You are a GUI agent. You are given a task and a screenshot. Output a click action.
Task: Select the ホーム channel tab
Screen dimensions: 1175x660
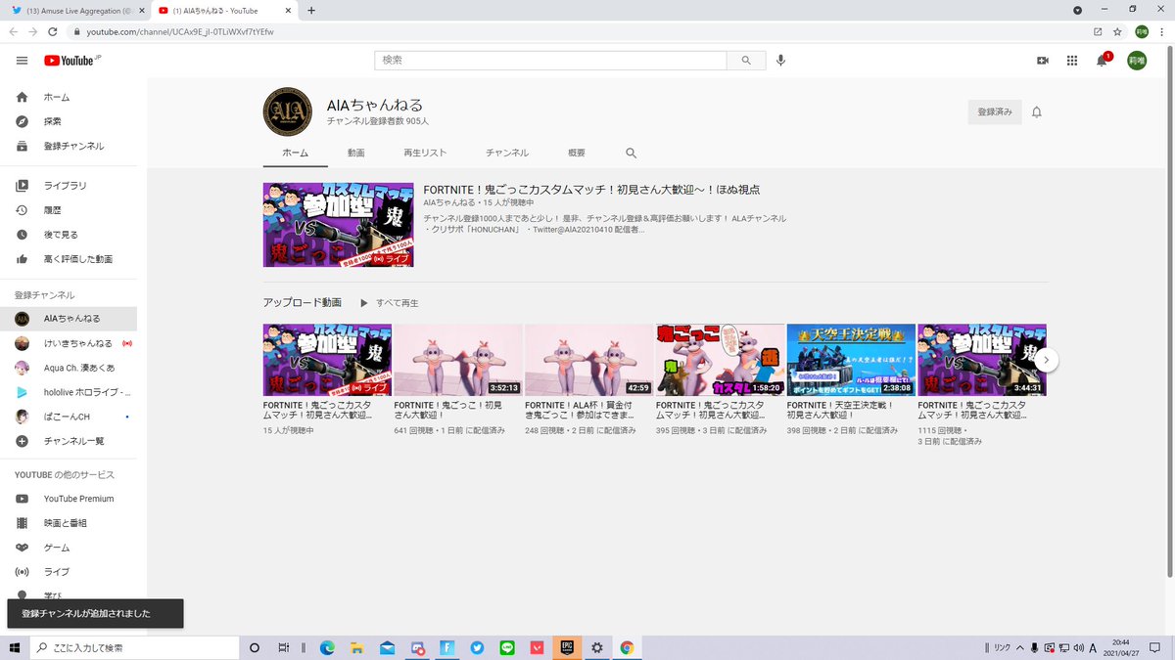[295, 154]
